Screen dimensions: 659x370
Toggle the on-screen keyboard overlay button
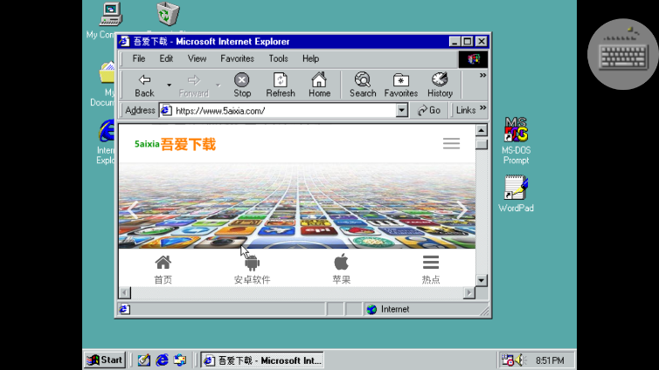(623, 54)
